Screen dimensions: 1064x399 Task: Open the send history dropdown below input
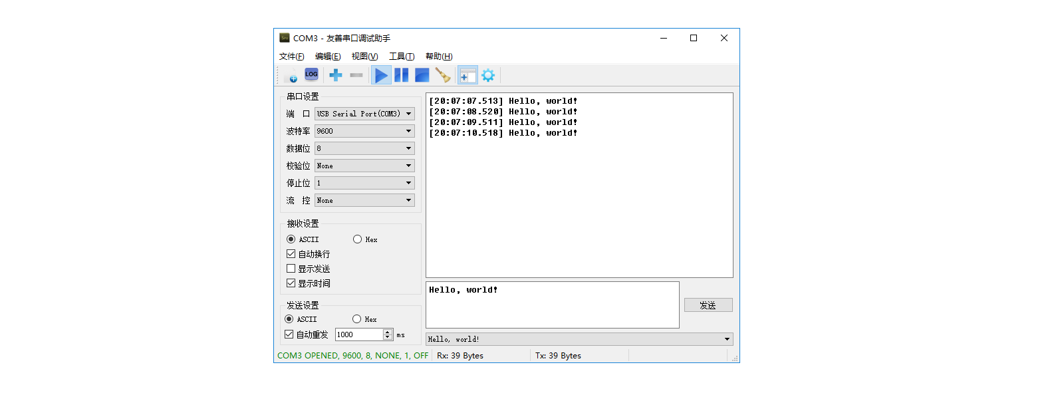pyautogui.click(x=727, y=339)
